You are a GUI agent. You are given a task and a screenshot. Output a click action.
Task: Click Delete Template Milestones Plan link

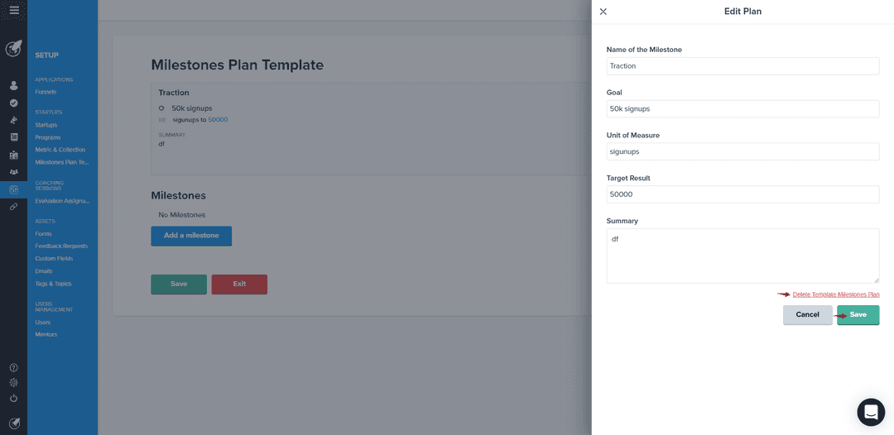tap(836, 294)
